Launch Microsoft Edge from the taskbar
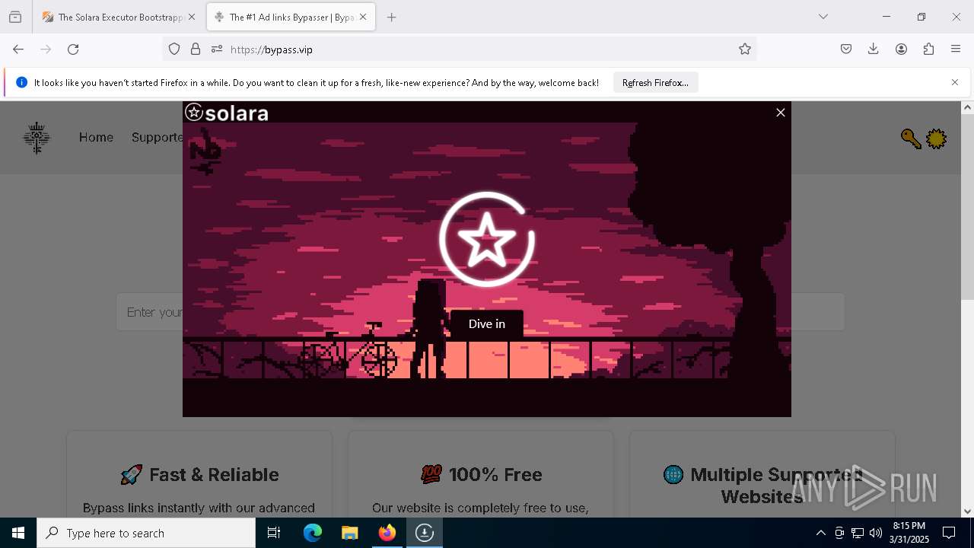 (313, 533)
